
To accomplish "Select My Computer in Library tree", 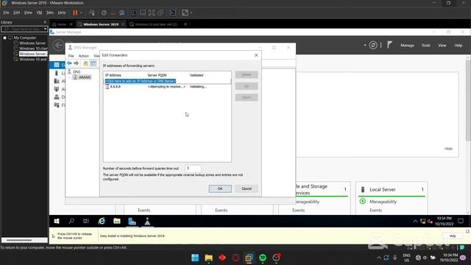I will click(24, 38).
